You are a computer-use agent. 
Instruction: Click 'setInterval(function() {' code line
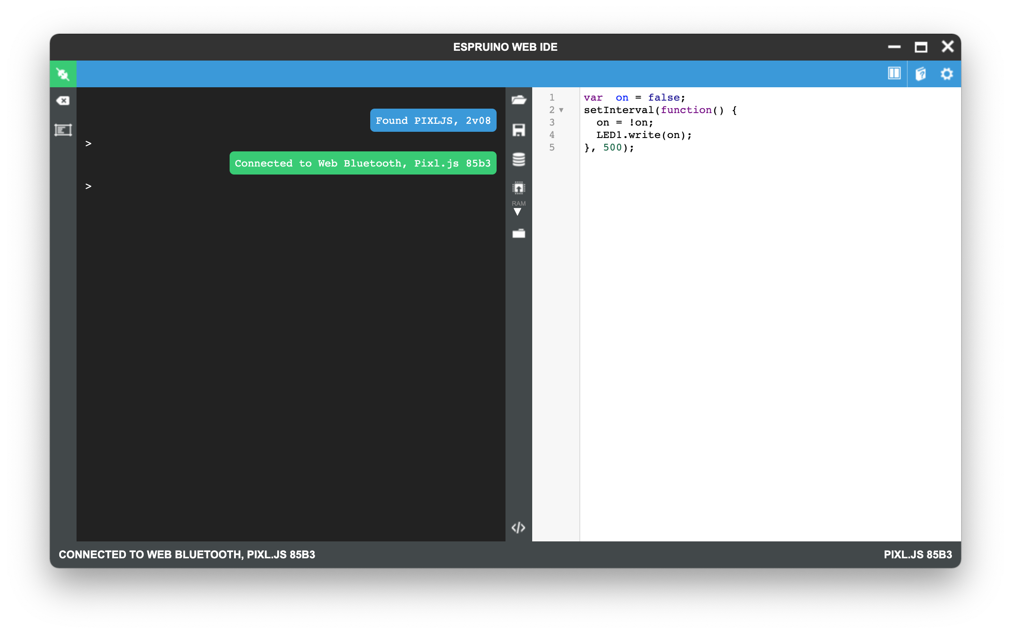[660, 110]
